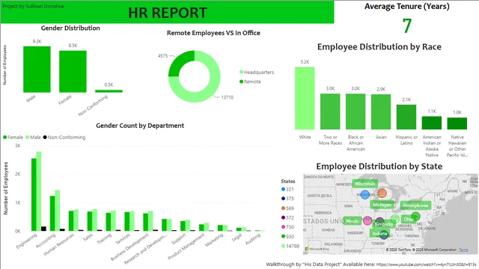The image size is (479, 269).
Task: Click the Legal axis label
Action: 237,238
